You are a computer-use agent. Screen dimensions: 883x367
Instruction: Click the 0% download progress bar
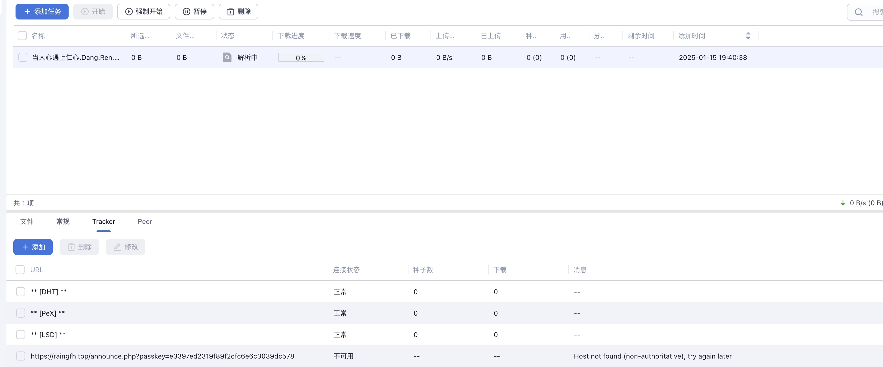(301, 58)
